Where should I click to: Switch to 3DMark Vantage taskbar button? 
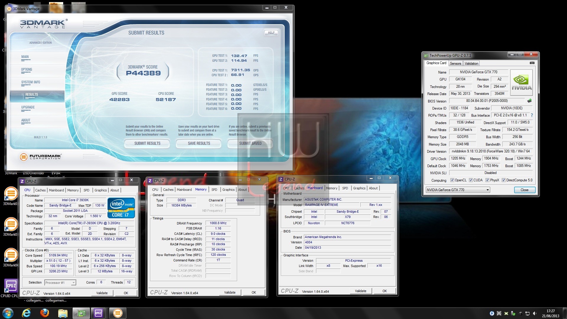(118, 313)
